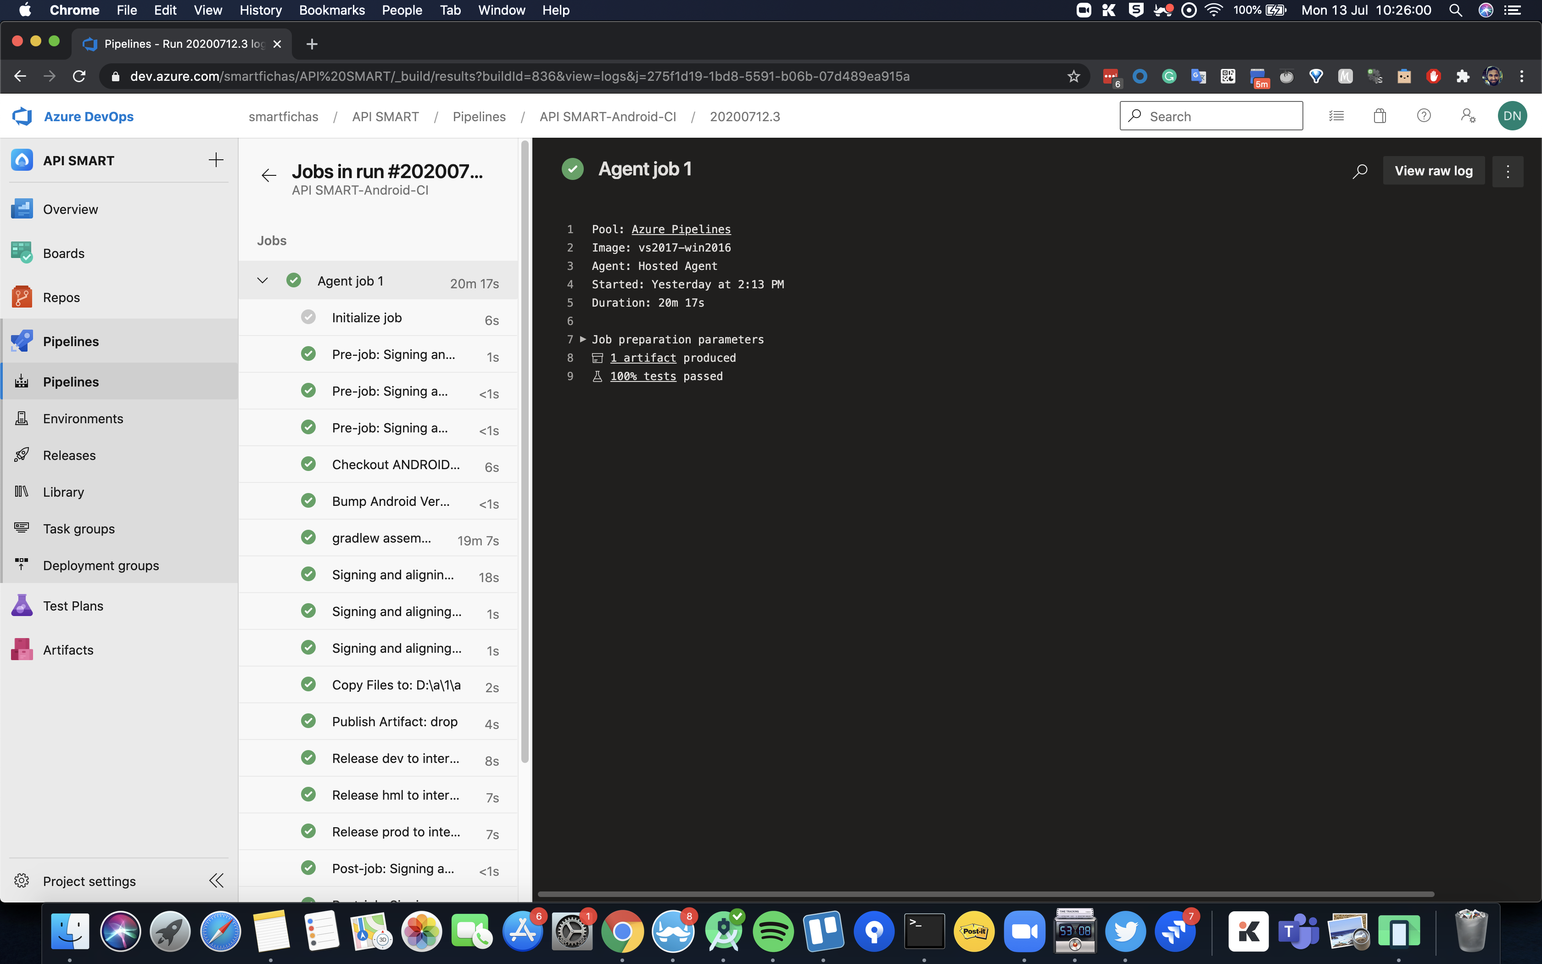The image size is (1542, 964).
Task: Open the Marketplace shopping bag icon
Action: (x=1380, y=116)
